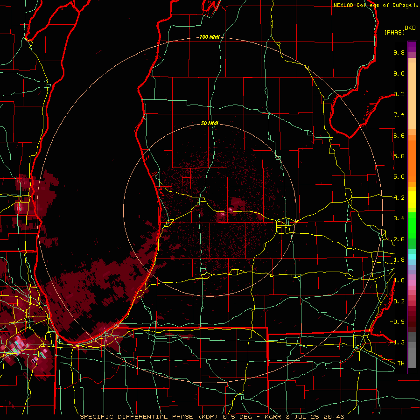Click the 5.8 legend scale value
Viewport: 420px width, 420px height.
pos(399,156)
